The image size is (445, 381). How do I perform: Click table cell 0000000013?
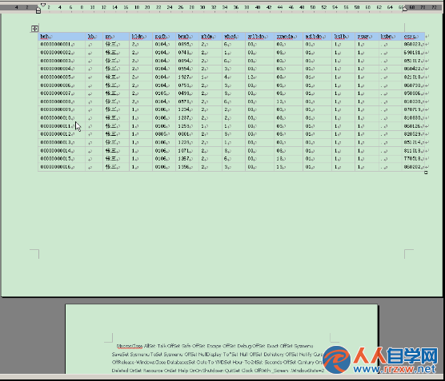point(62,142)
